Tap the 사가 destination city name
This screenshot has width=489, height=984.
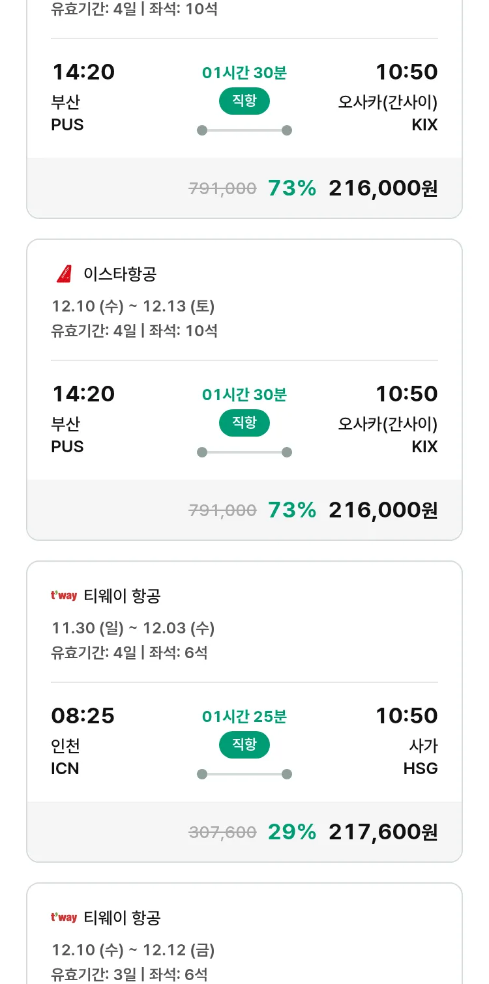(423, 745)
